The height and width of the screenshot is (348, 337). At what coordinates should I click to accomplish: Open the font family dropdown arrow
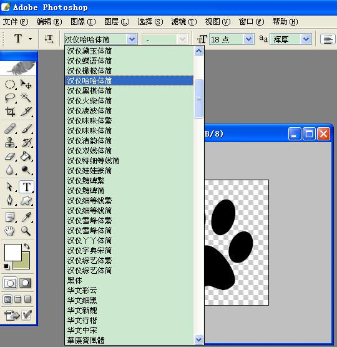[x=132, y=39]
